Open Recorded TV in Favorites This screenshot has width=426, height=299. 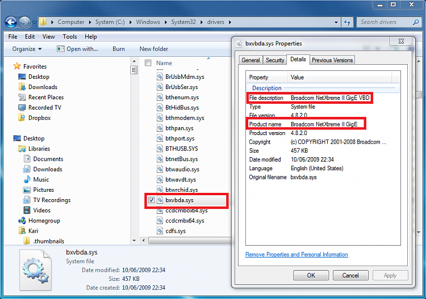tap(45, 108)
